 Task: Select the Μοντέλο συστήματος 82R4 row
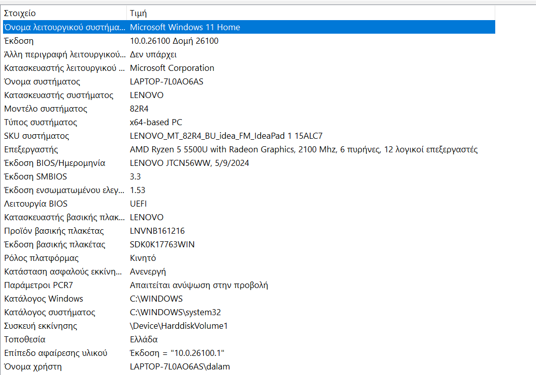249,109
